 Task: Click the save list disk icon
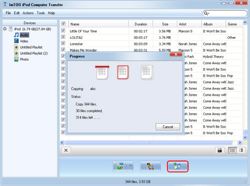coord(219,150)
